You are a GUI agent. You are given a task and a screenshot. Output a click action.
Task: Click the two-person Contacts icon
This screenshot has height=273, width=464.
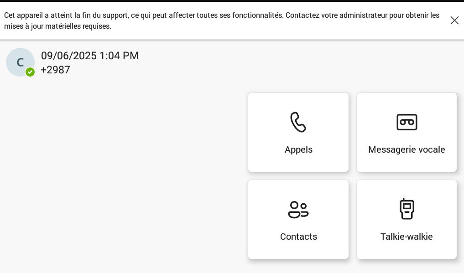click(x=298, y=210)
